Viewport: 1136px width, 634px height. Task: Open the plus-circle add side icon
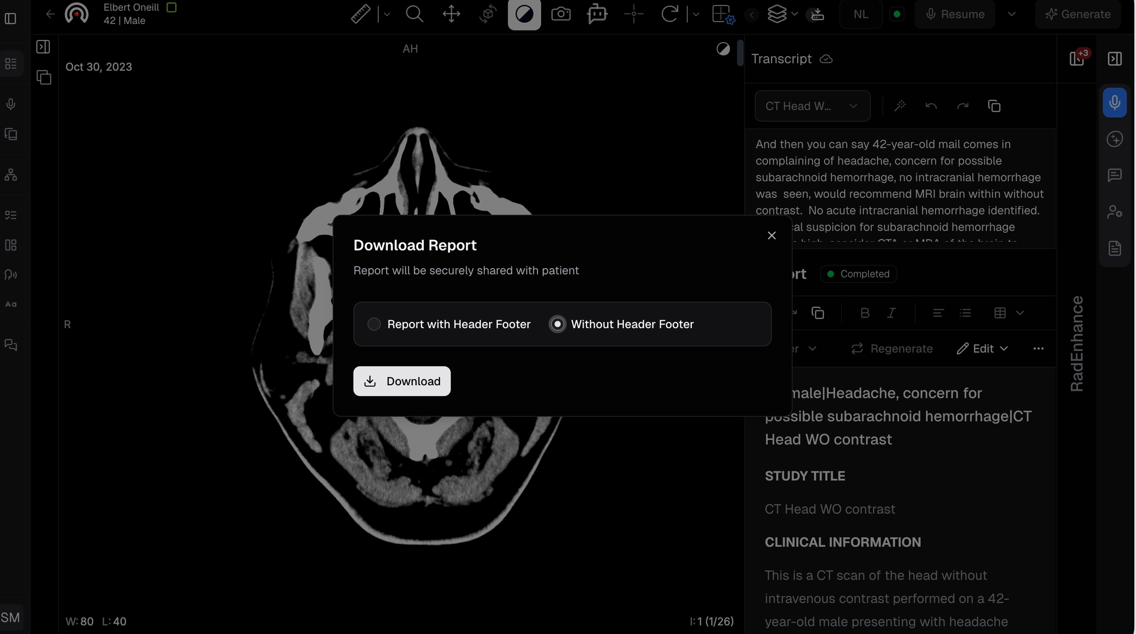1114,139
